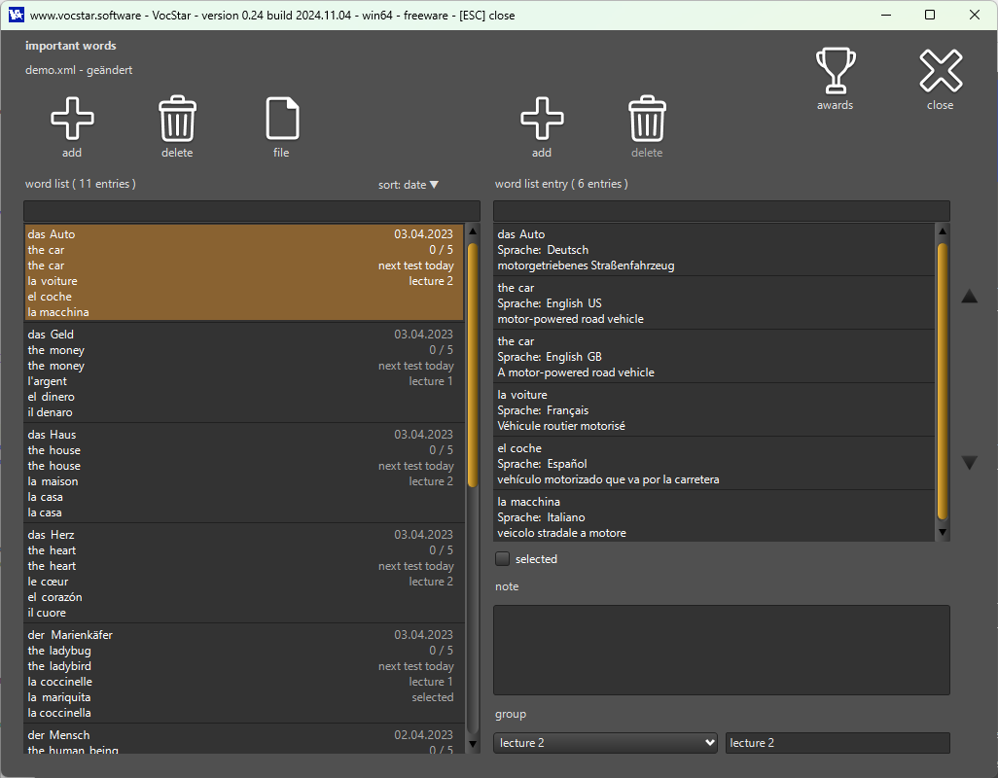Focus the word list search field
This screenshot has height=778, width=998.
coord(251,211)
